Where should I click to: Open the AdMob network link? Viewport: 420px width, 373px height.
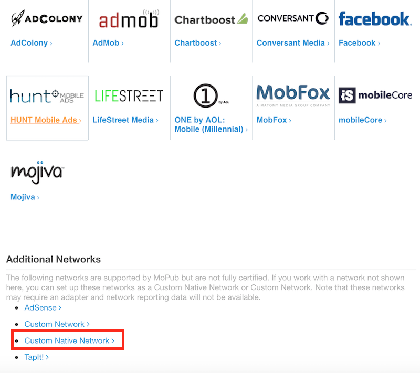click(x=108, y=43)
